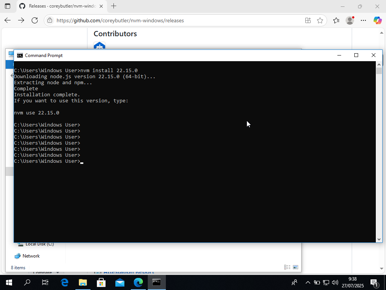Open the Windows Start menu

[x=8, y=282]
